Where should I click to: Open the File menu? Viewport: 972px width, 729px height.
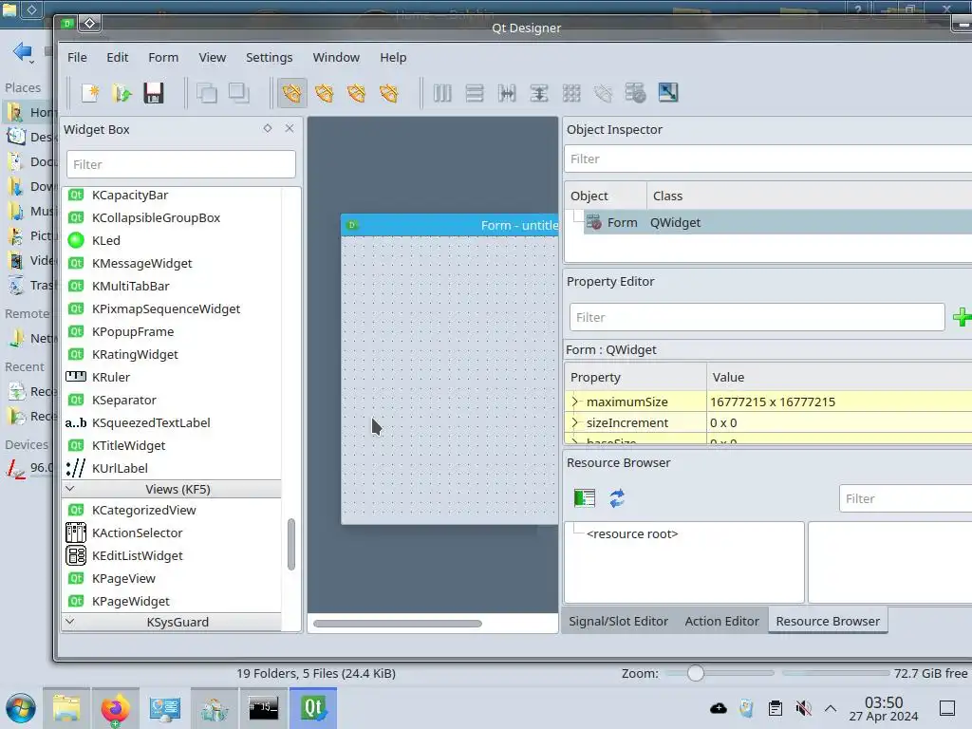pyautogui.click(x=77, y=57)
